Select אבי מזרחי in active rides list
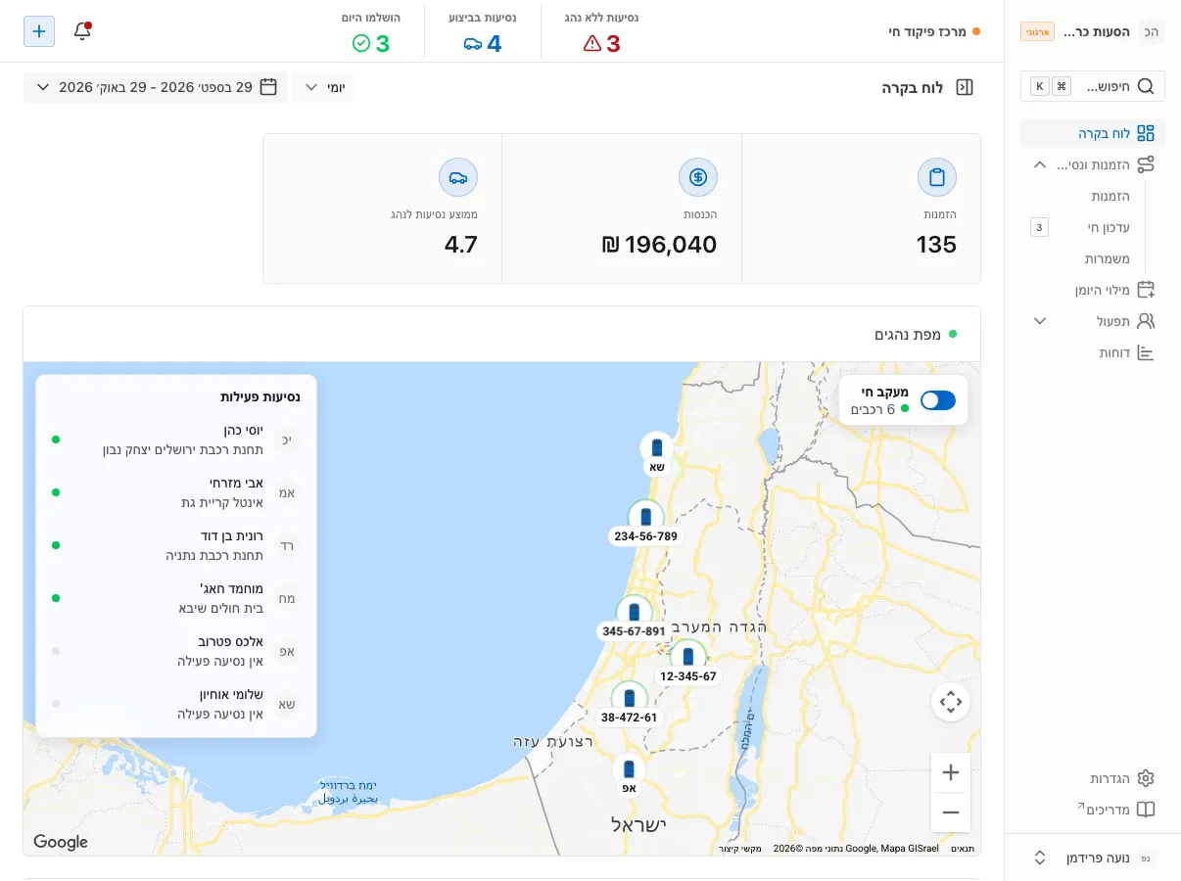The height and width of the screenshot is (881, 1181). pyautogui.click(x=176, y=492)
